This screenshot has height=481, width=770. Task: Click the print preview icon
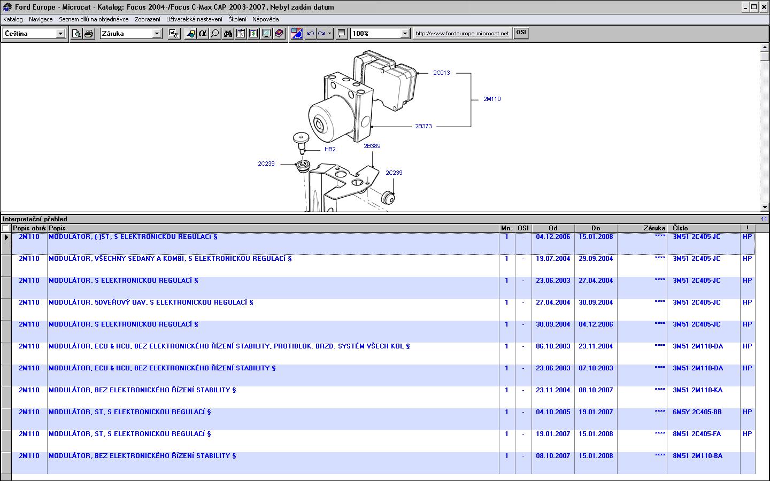[x=76, y=34]
